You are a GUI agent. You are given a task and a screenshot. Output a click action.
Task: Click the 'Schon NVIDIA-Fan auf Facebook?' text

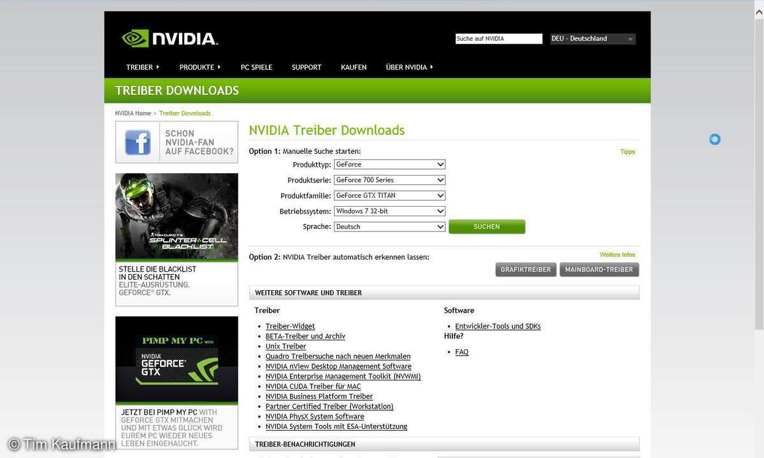(199, 142)
